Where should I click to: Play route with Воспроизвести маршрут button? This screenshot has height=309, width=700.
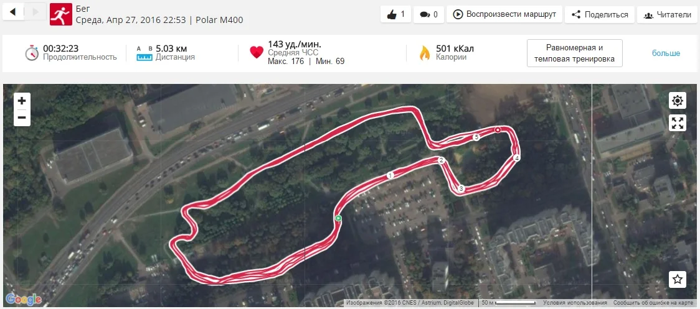point(504,14)
